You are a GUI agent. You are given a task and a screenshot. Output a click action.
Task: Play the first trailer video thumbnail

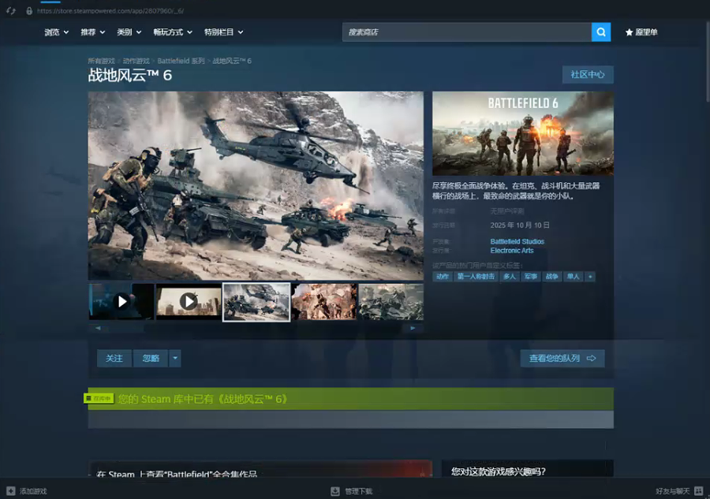click(x=121, y=301)
